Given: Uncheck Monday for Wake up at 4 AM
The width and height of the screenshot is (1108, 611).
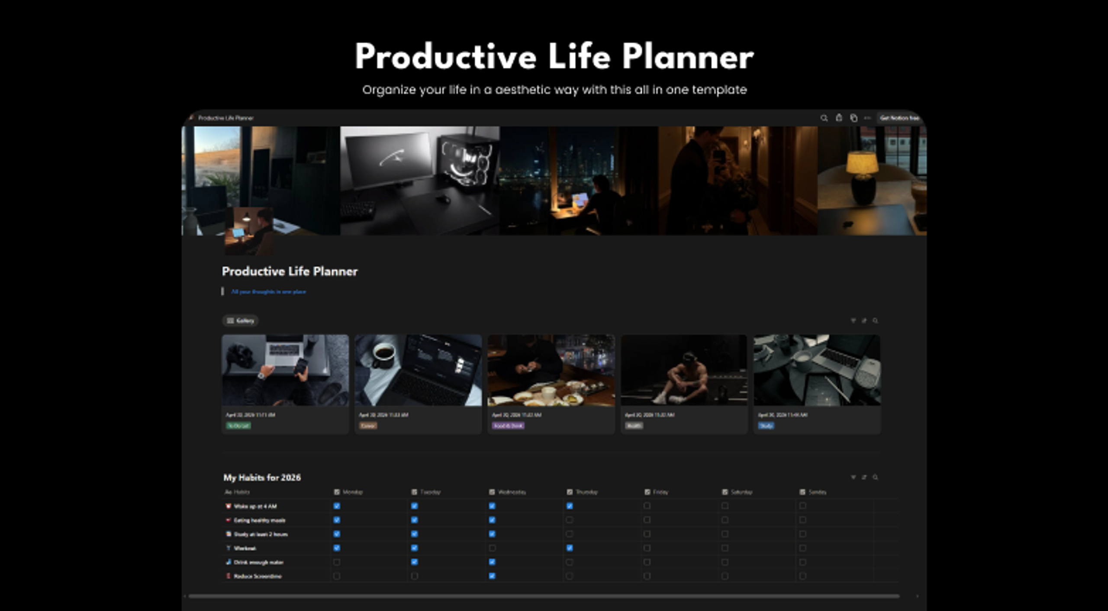Looking at the screenshot, I should (x=337, y=506).
